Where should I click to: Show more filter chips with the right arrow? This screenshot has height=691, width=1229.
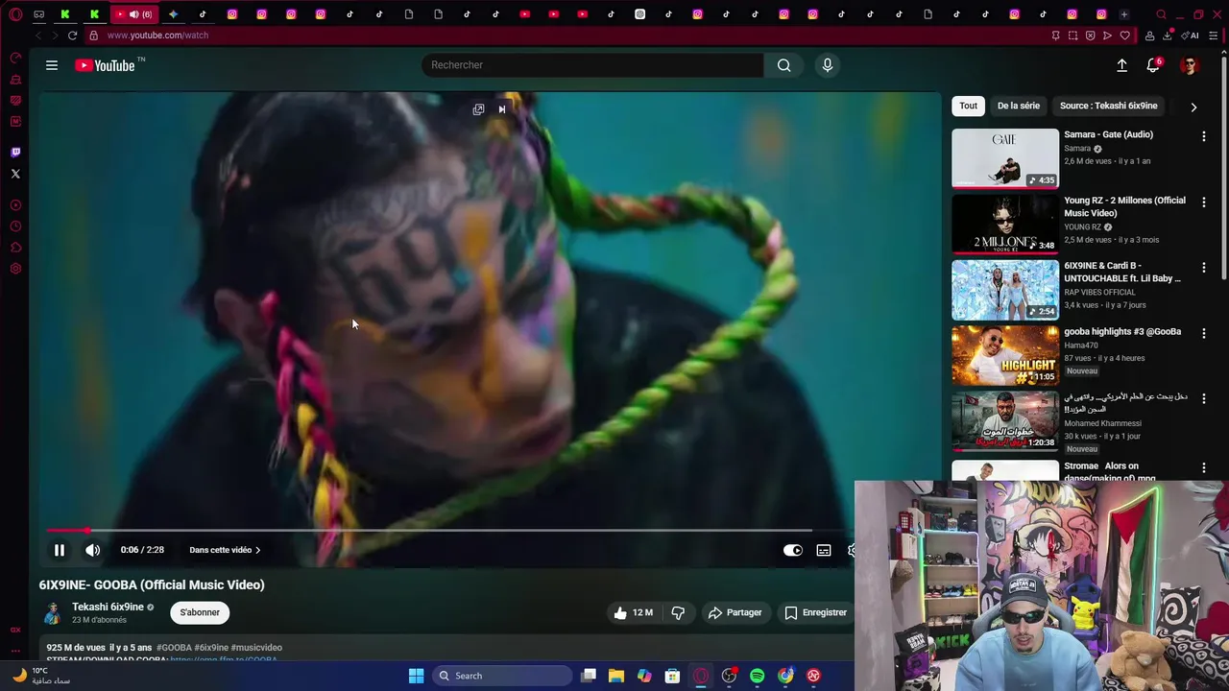[x=1193, y=107]
